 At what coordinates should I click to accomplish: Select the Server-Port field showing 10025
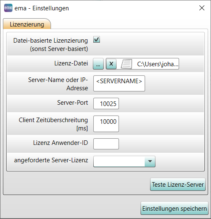click(x=106, y=103)
